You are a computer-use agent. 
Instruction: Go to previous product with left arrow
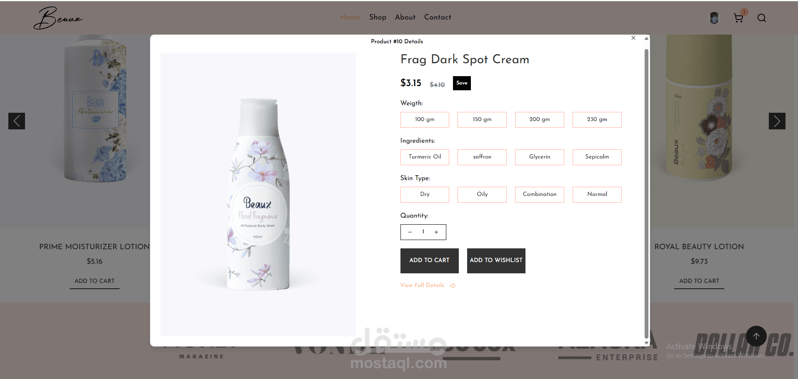pyautogui.click(x=17, y=121)
